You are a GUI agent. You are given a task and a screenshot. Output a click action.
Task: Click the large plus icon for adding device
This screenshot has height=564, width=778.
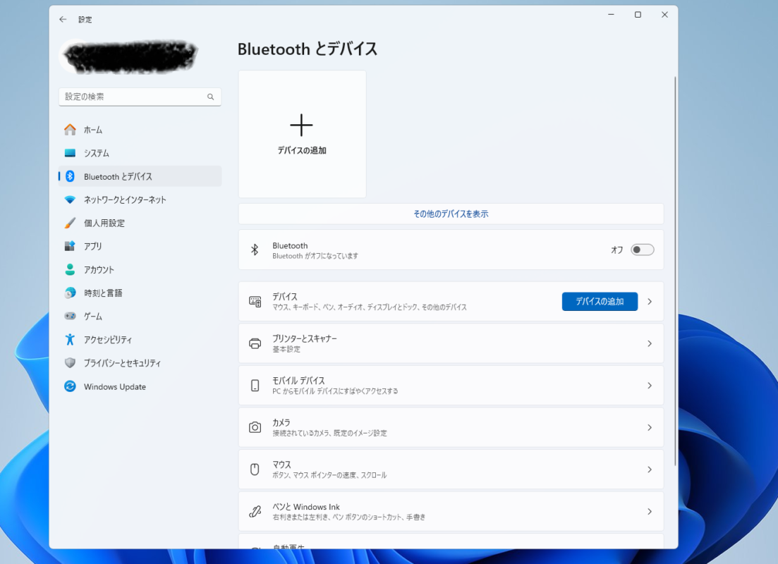301,125
